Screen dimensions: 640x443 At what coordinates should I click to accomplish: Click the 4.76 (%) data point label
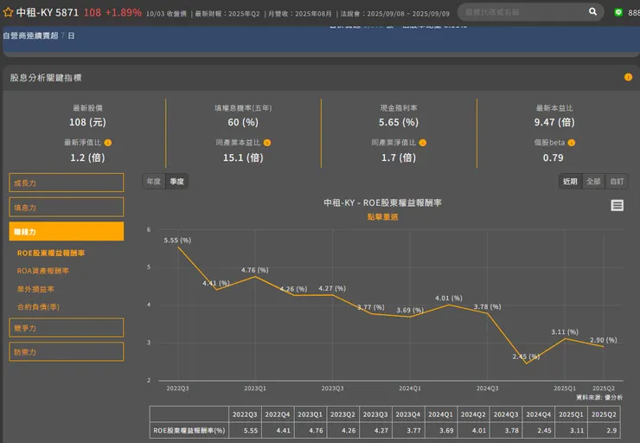tap(254, 270)
